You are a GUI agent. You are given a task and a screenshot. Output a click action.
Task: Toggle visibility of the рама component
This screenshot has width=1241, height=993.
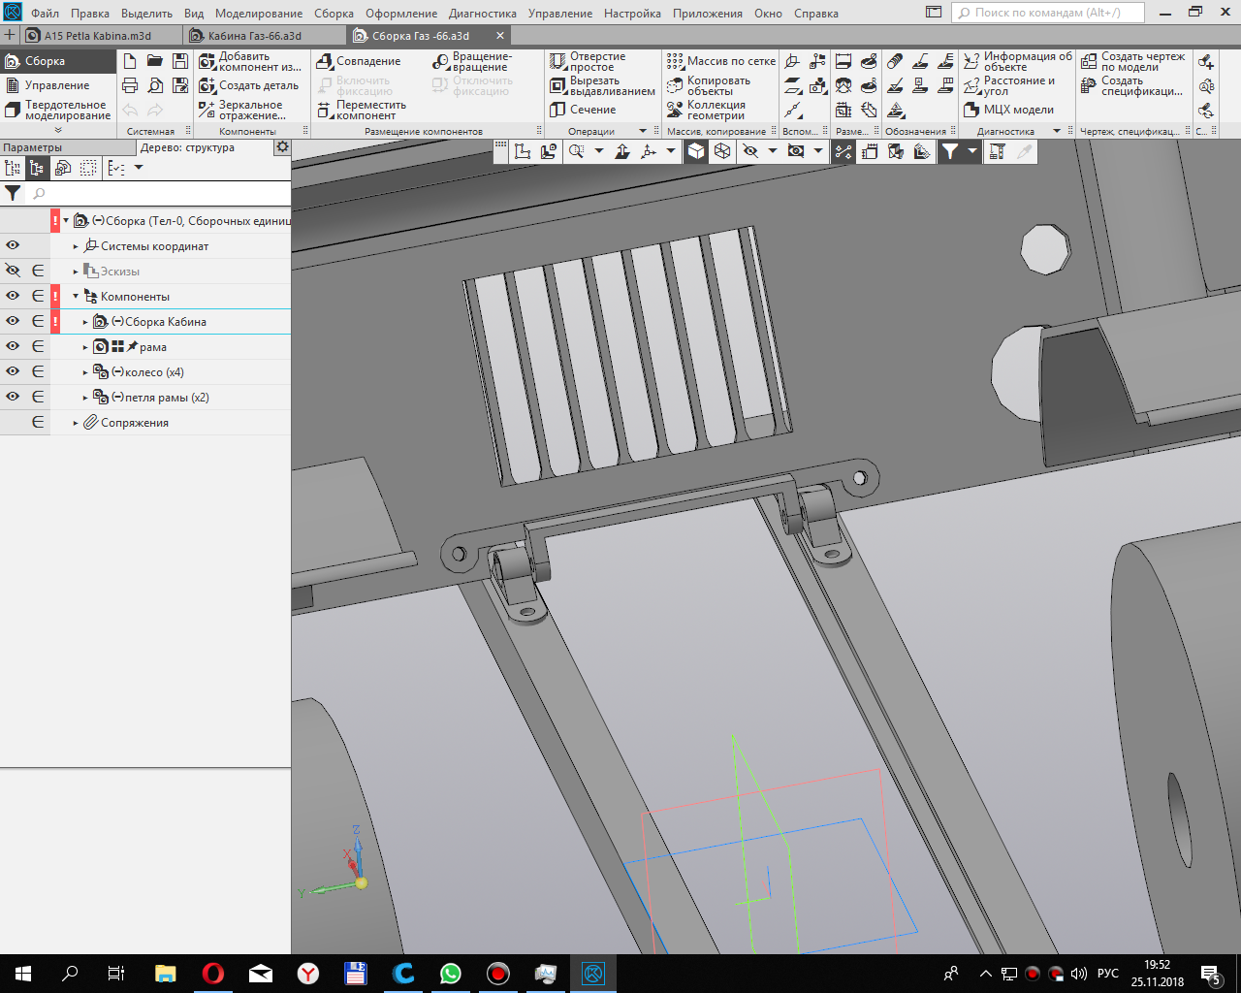coord(13,346)
